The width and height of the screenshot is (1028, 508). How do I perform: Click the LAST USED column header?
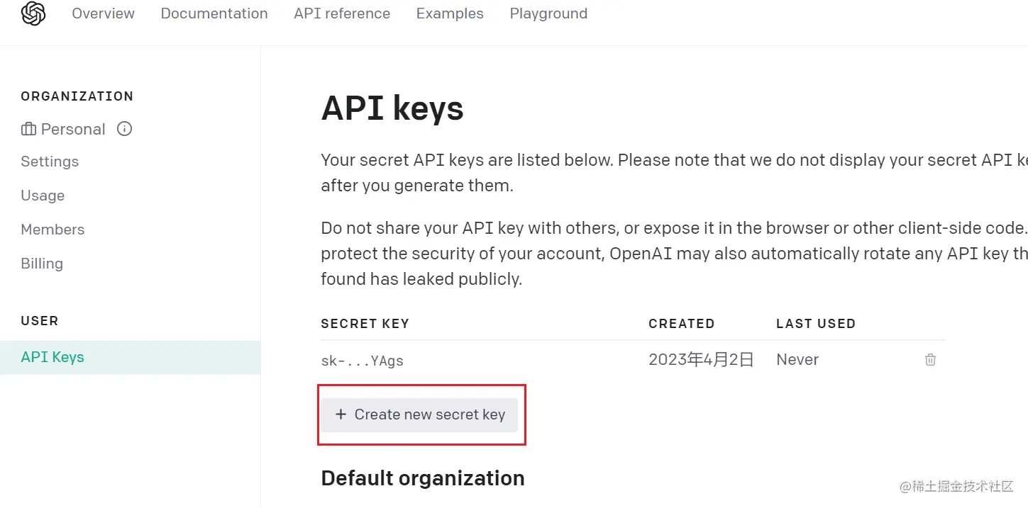tap(816, 324)
